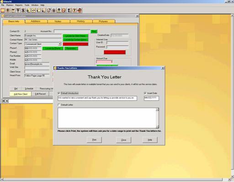Click the default introduction text field
This screenshot has width=234, height=182.
tap(97, 98)
